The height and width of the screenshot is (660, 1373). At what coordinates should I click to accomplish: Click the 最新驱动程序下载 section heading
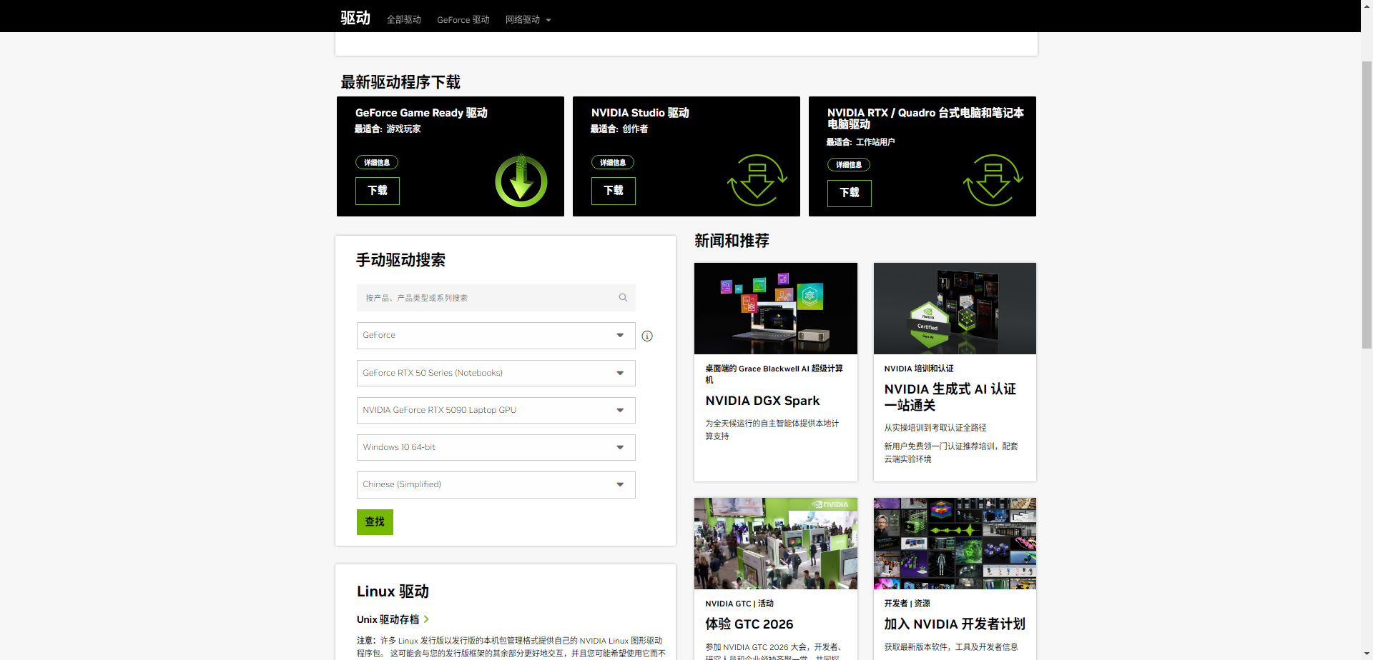400,82
